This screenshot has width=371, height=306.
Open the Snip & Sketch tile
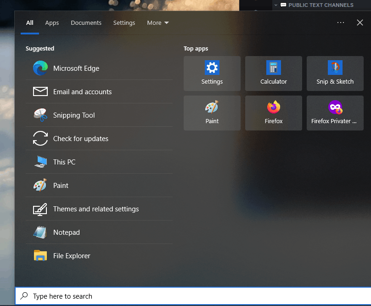(x=335, y=74)
